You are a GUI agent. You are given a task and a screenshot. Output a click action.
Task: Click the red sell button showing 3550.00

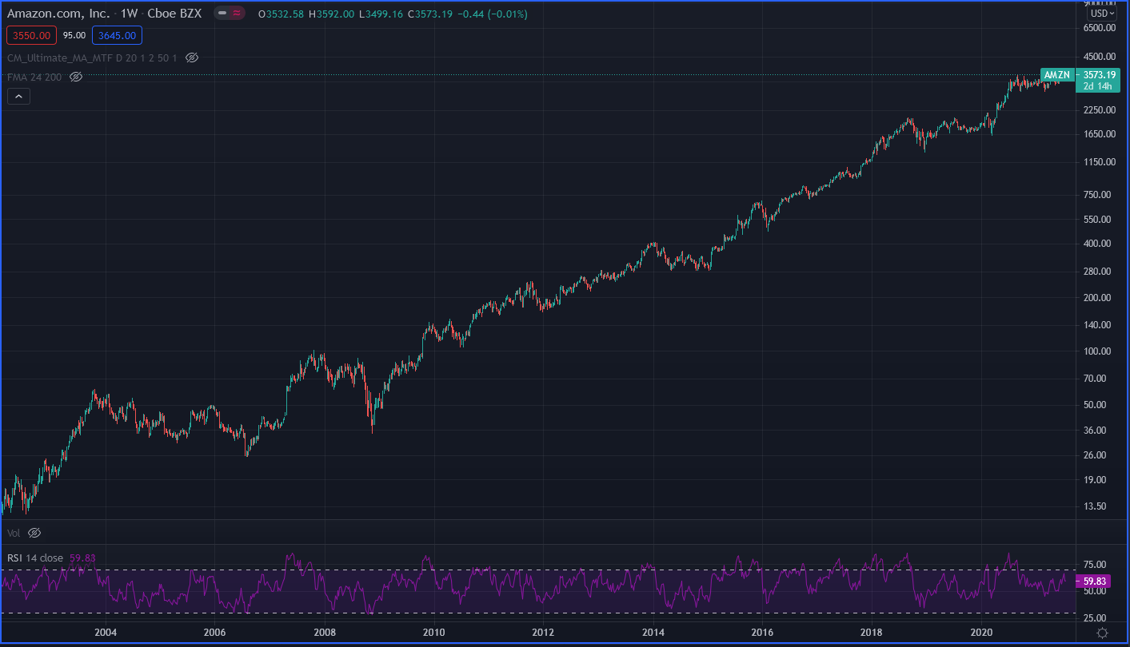click(31, 35)
